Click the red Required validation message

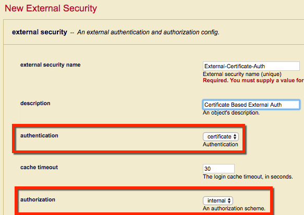click(253, 80)
